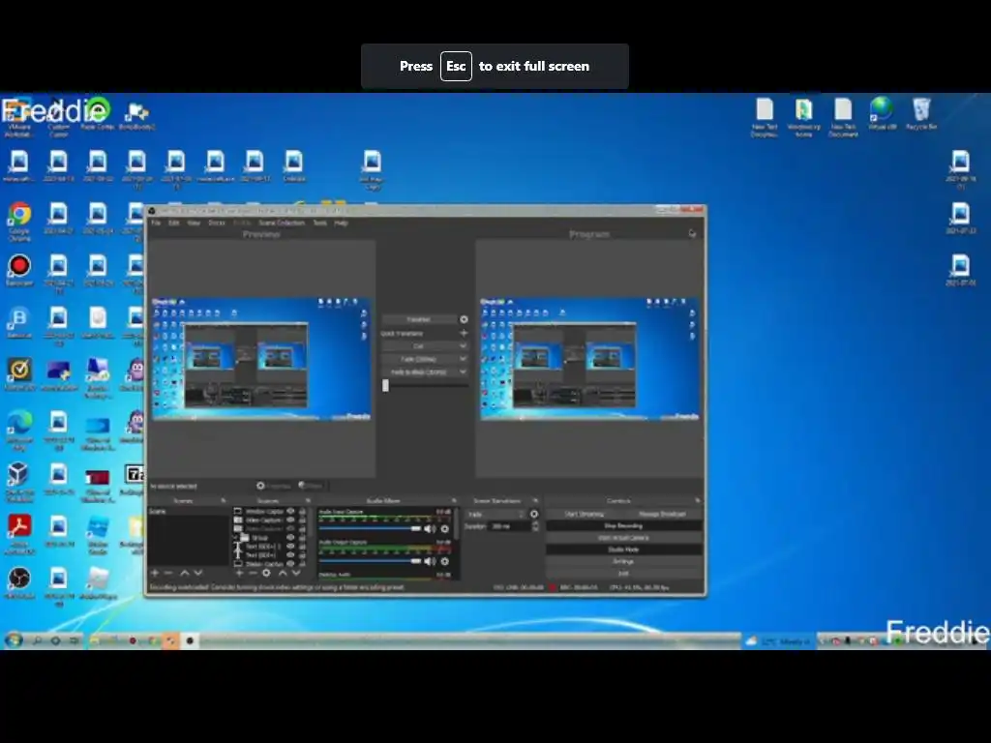Click the Start Streaming button
The width and height of the screenshot is (991, 743).
(584, 515)
